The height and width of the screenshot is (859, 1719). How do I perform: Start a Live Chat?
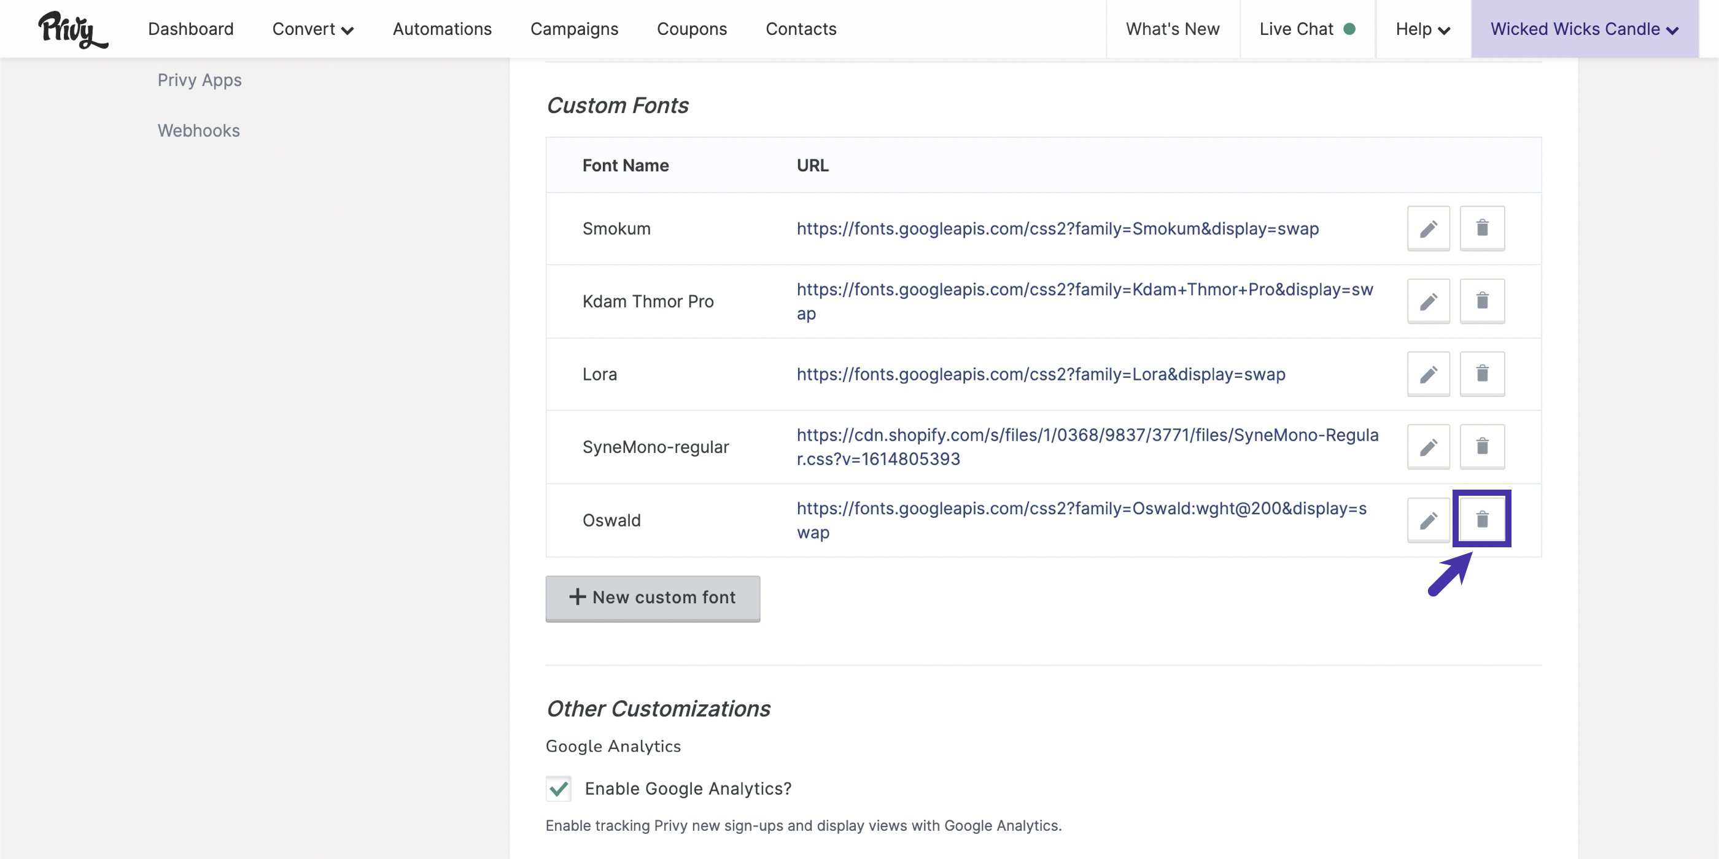1306,29
